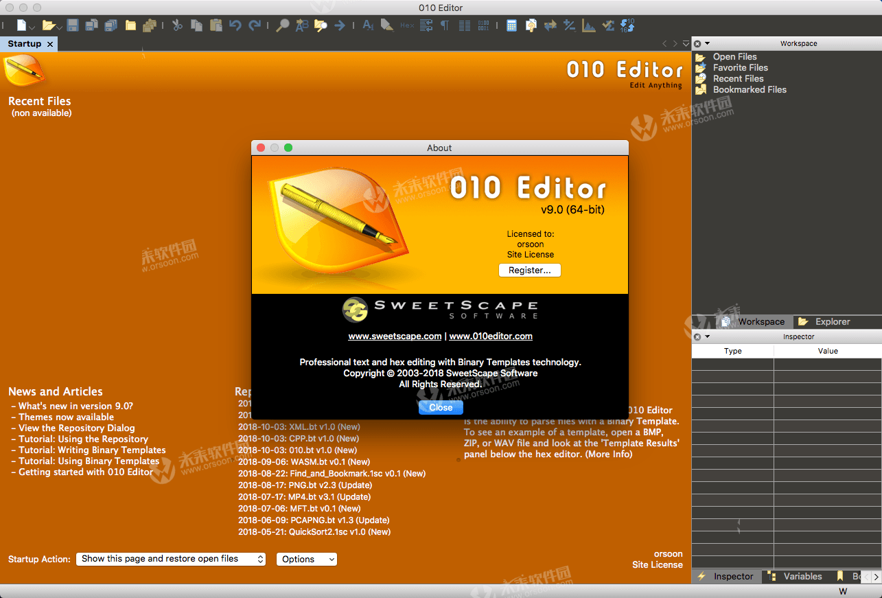Click the Type column header in Inspector
The image size is (882, 598).
click(732, 351)
